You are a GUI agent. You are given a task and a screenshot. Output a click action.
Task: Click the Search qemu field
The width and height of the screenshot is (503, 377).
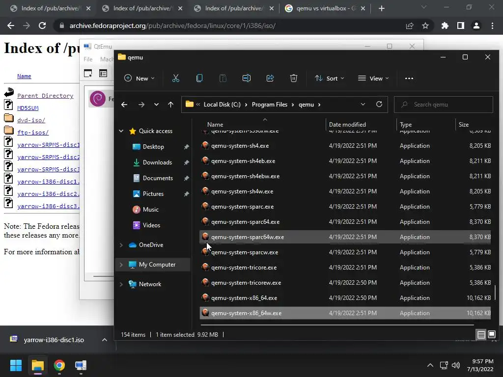coord(444,105)
